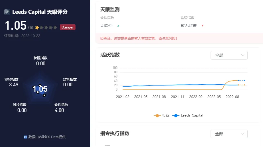Click the Leeds Capital 天眼评分 title
The width and height of the screenshot is (263, 147).
[x=40, y=12]
